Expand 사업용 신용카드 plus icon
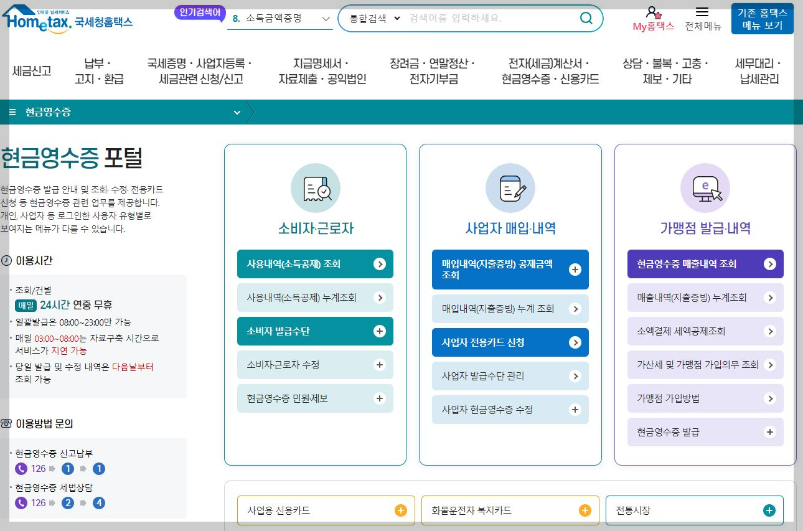This screenshot has width=803, height=531. click(x=401, y=510)
